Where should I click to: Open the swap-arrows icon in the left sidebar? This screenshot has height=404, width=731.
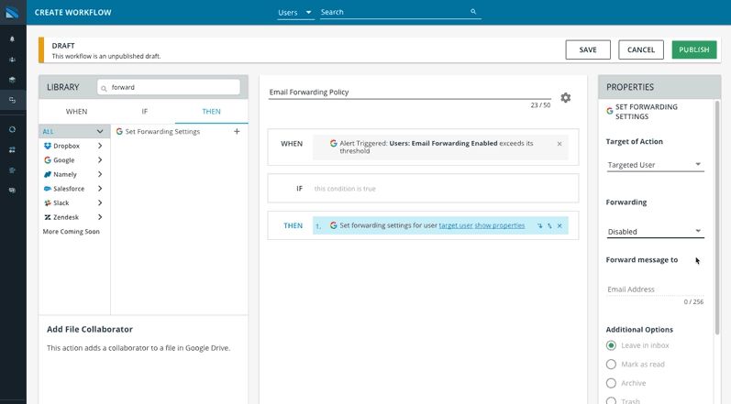coord(12,150)
